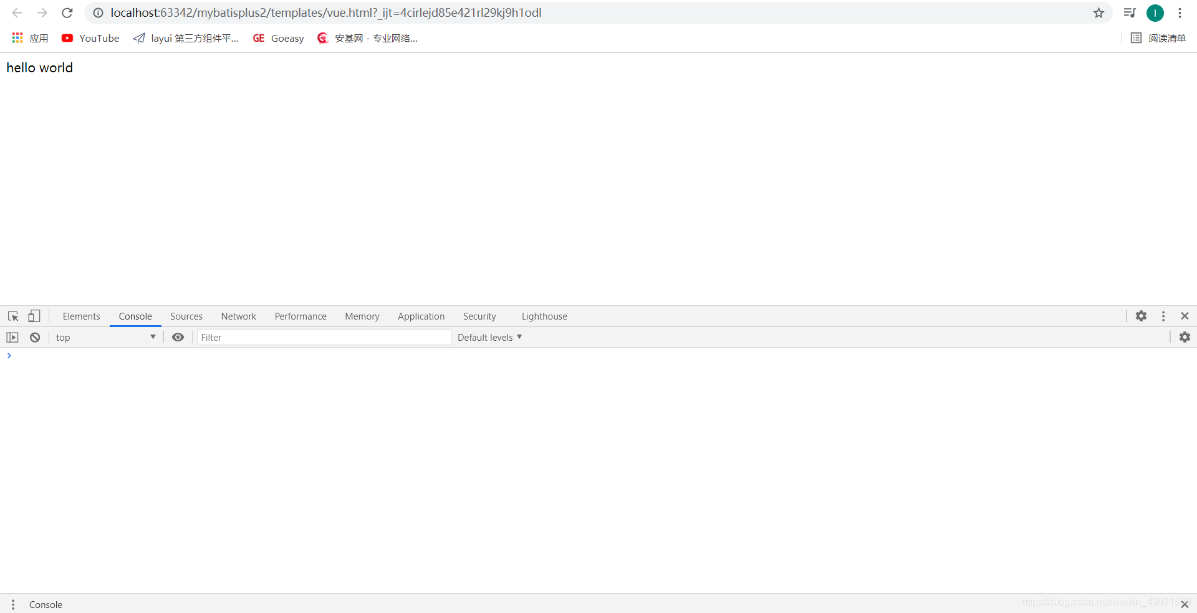Screen dimensions: 1197x613
Task: Open the YouTube bookmark
Action: (x=90, y=38)
